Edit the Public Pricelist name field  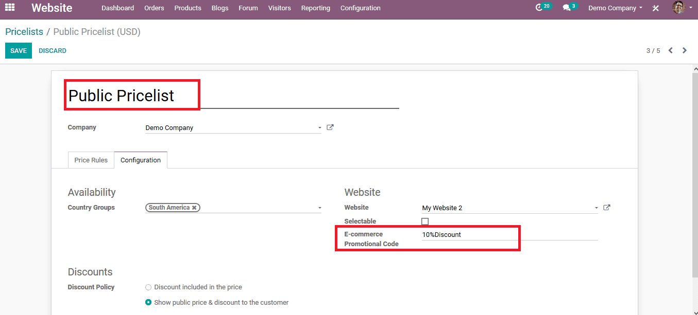coord(233,96)
